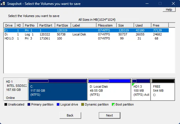The height and width of the screenshot is (124, 180).
Task: Click the Dynamic partition legend swatch
Action: [x=83, y=104]
